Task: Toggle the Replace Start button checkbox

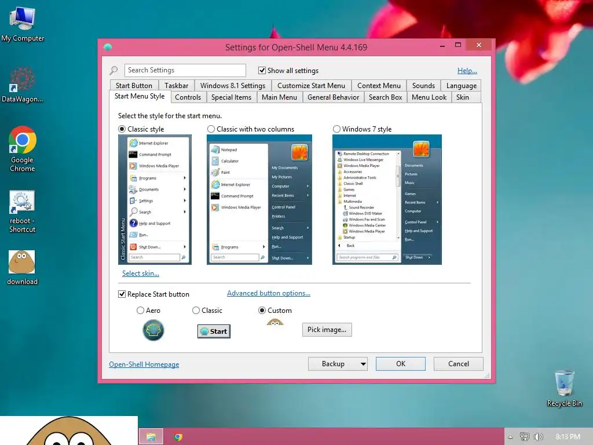Action: [122, 294]
